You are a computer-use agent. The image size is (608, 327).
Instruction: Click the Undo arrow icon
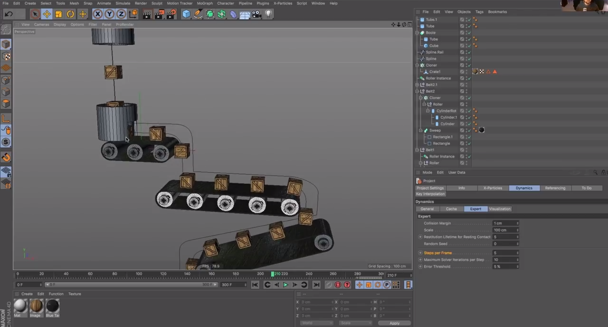pyautogui.click(x=9, y=14)
